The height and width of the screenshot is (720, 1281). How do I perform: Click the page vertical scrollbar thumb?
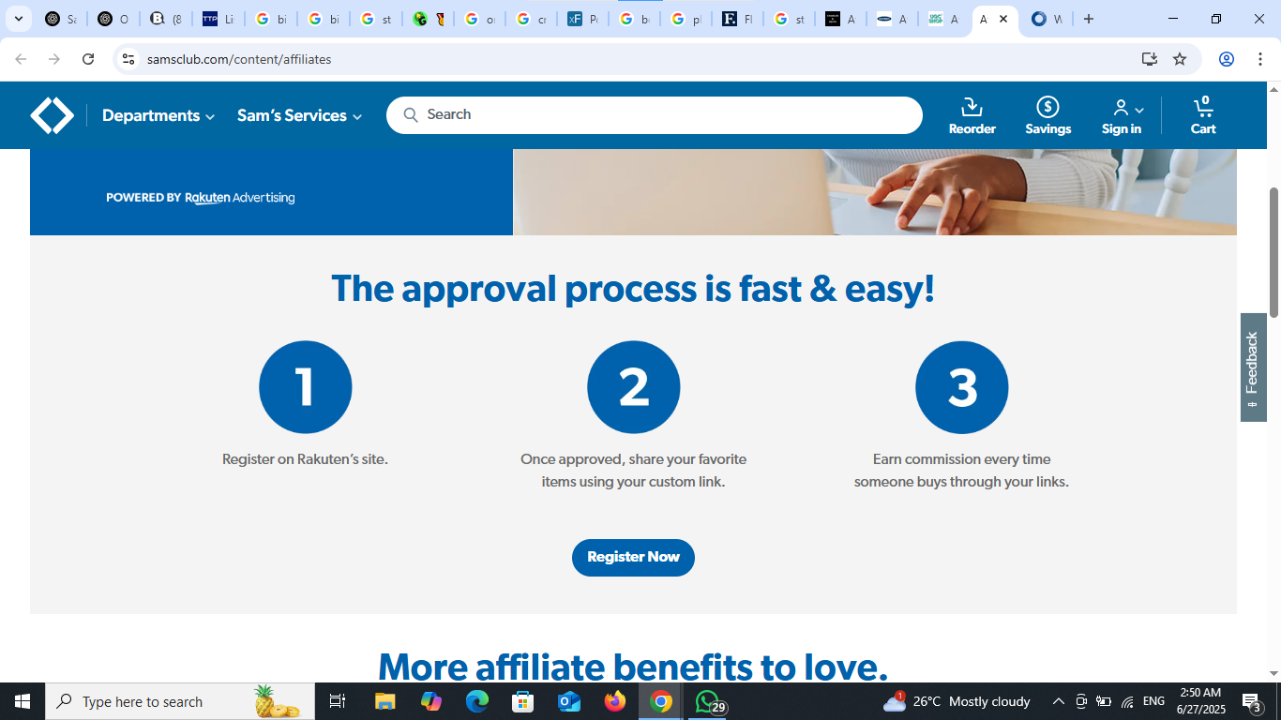1273,251
